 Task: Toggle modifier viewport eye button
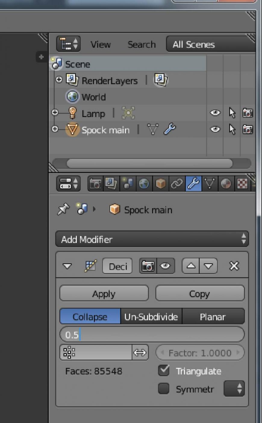pyautogui.click(x=166, y=266)
